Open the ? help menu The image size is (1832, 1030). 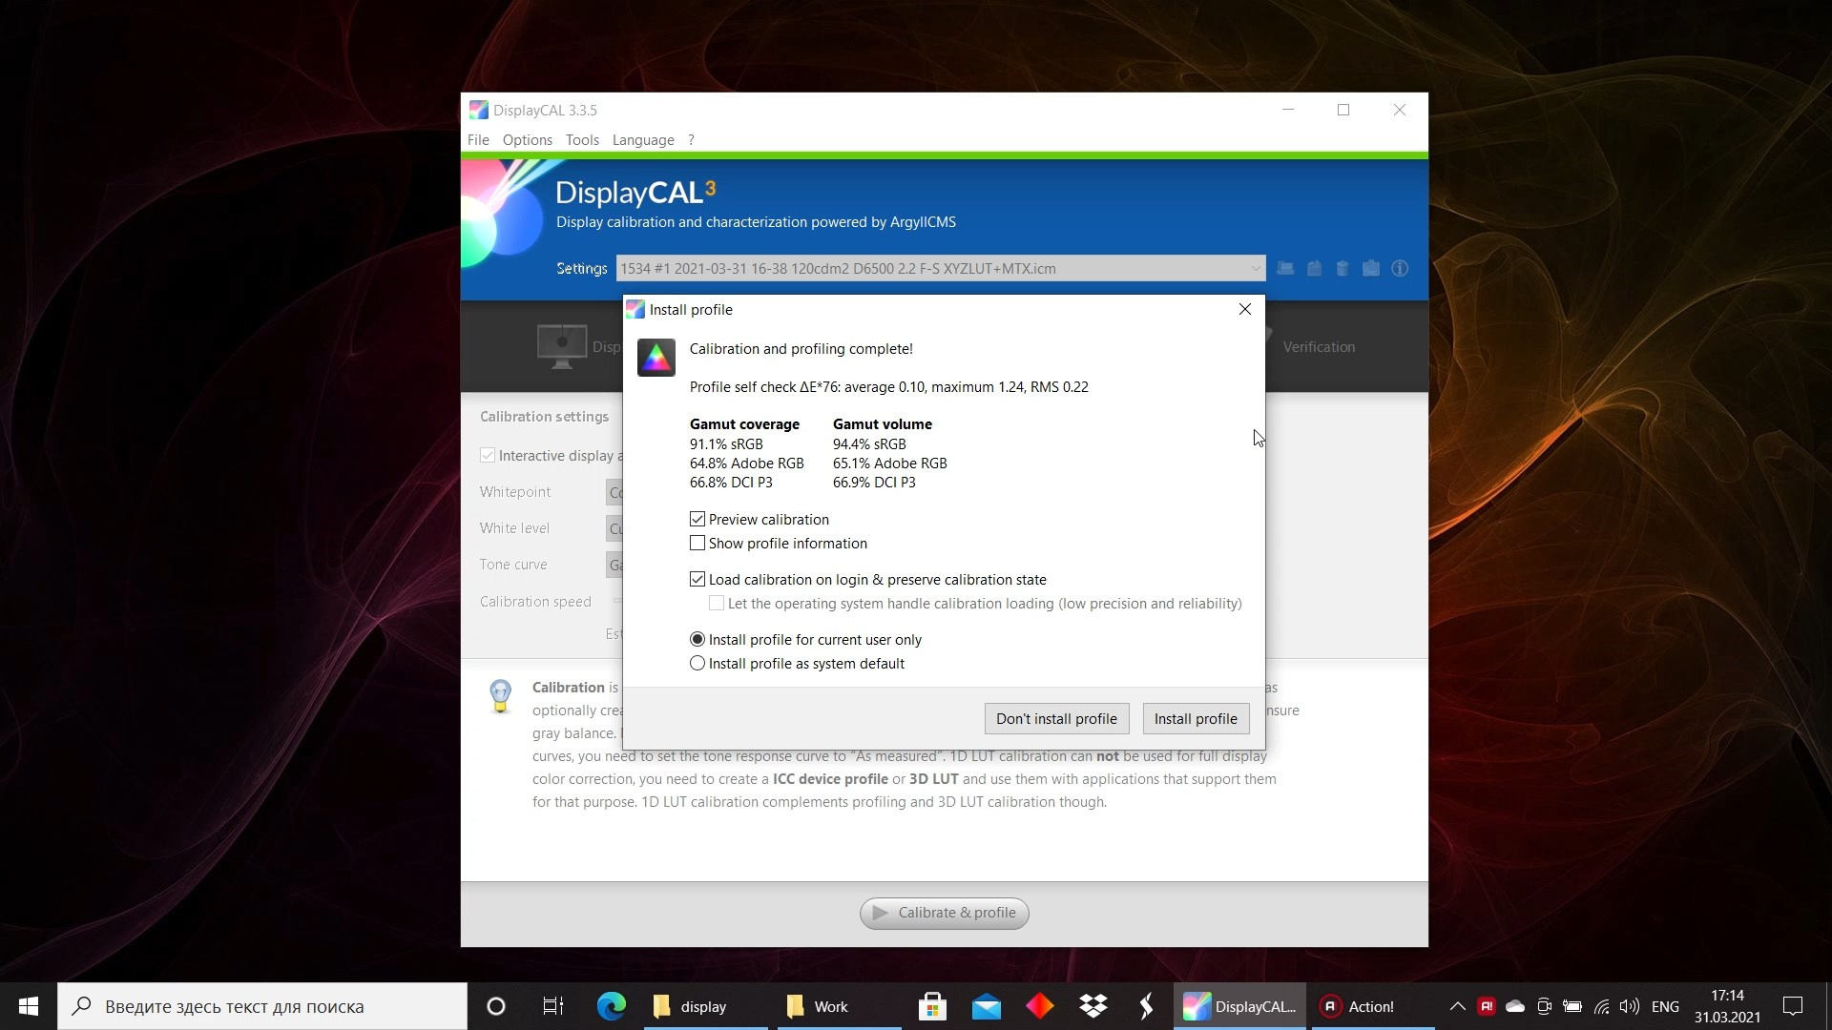(x=691, y=140)
